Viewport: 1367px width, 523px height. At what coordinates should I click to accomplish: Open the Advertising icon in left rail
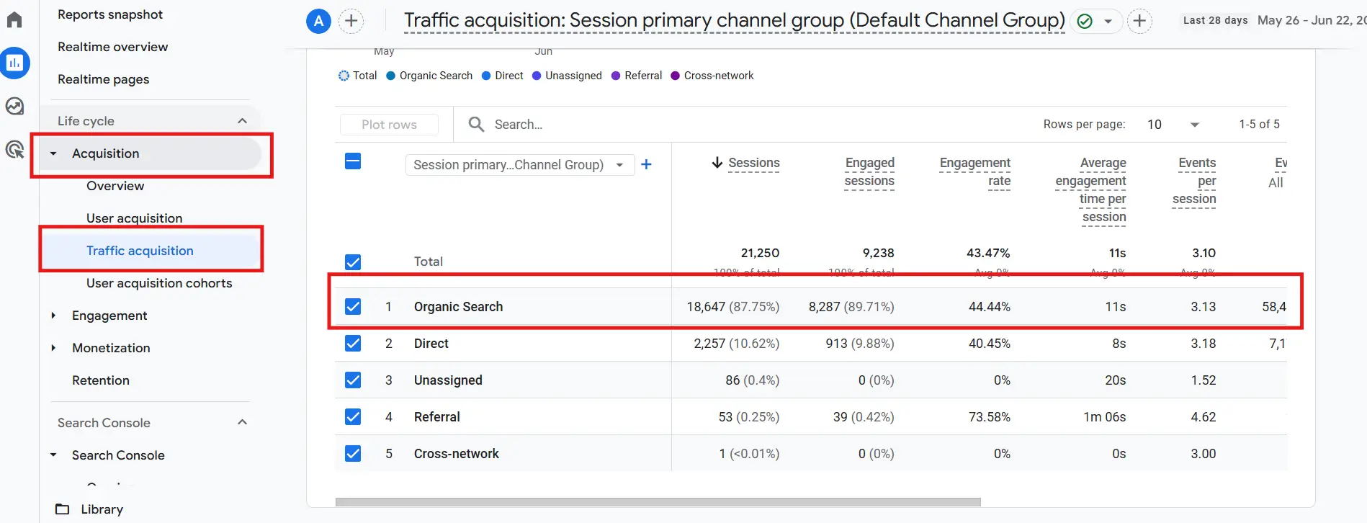coord(14,149)
